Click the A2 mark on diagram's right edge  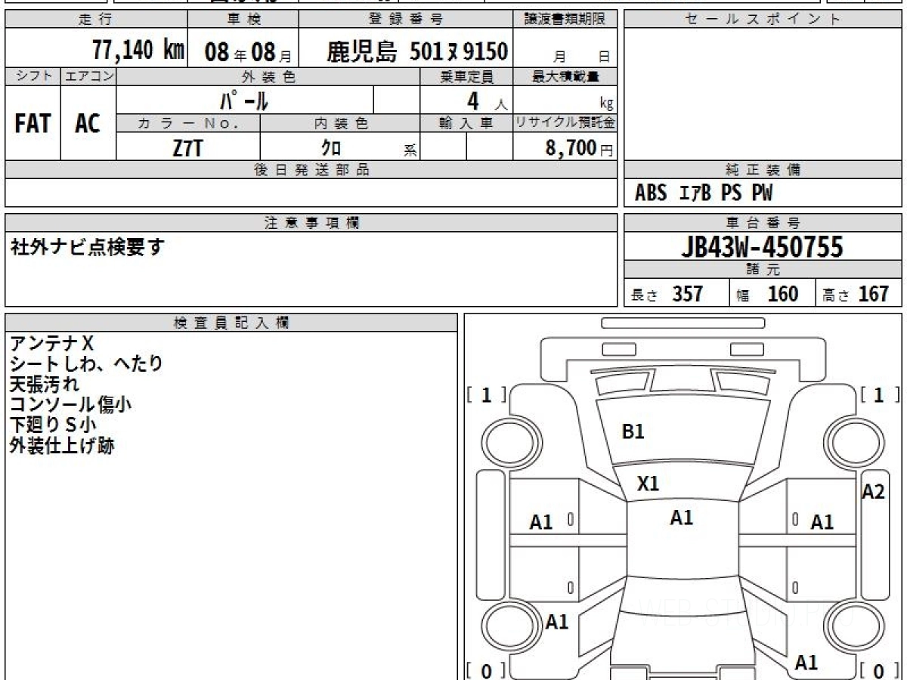(x=873, y=492)
